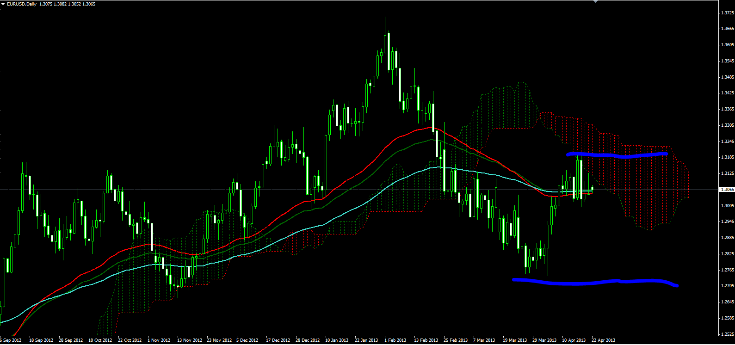Image resolution: width=735 pixels, height=345 pixels.
Task: Click the 1 Feb 2013 date label
Action: 395,340
